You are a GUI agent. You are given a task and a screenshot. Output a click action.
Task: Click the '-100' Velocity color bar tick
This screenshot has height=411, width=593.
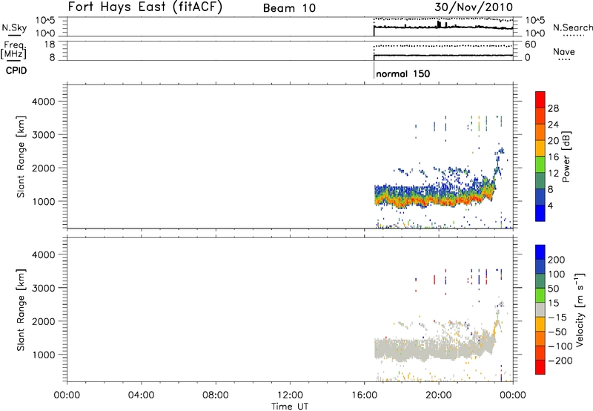coord(560,346)
